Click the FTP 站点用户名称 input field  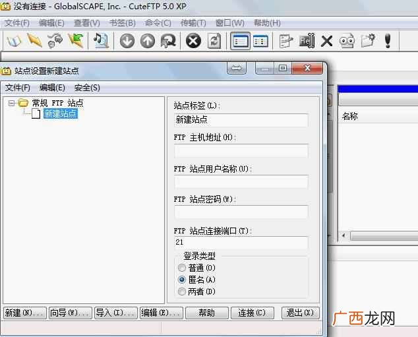tap(241, 181)
